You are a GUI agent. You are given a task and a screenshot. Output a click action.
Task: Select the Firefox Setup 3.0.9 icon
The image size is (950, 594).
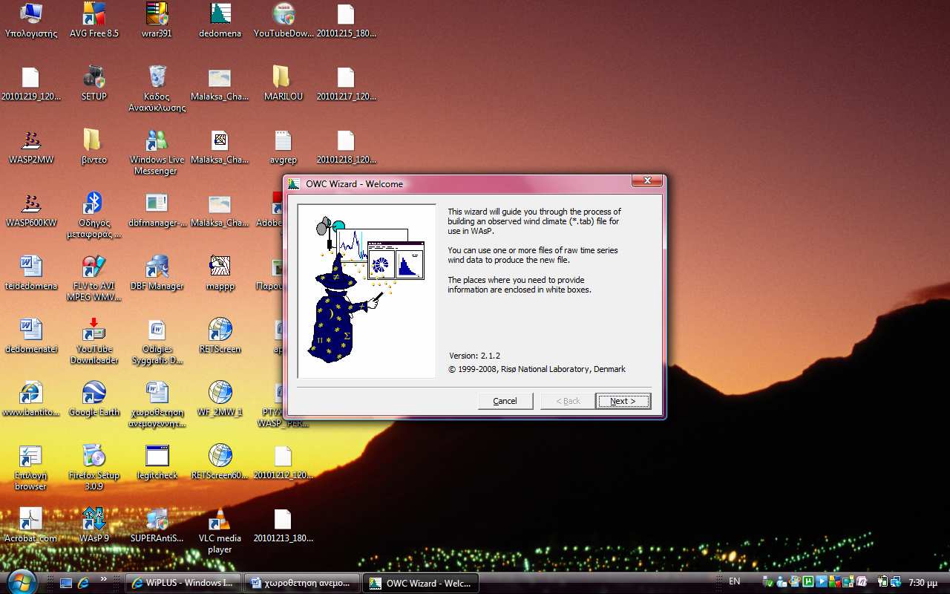(x=94, y=468)
